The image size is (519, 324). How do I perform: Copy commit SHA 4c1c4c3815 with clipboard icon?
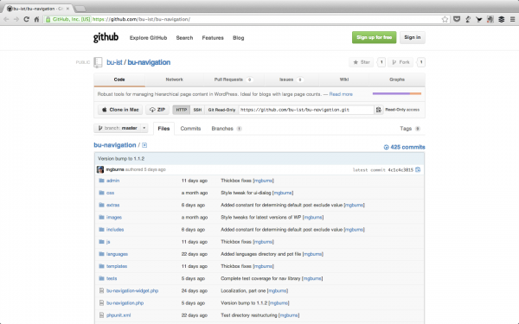click(x=418, y=169)
